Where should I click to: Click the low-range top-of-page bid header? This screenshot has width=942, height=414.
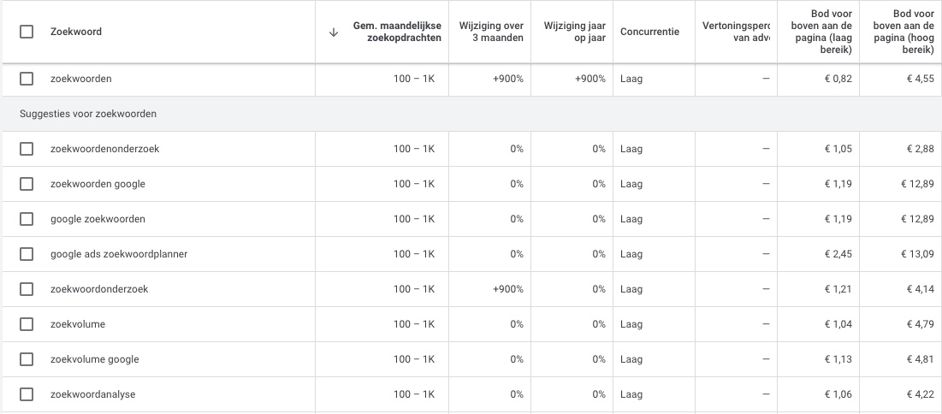pyautogui.click(x=820, y=33)
